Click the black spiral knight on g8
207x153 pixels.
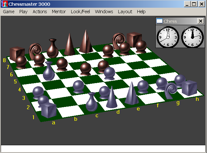118,40
